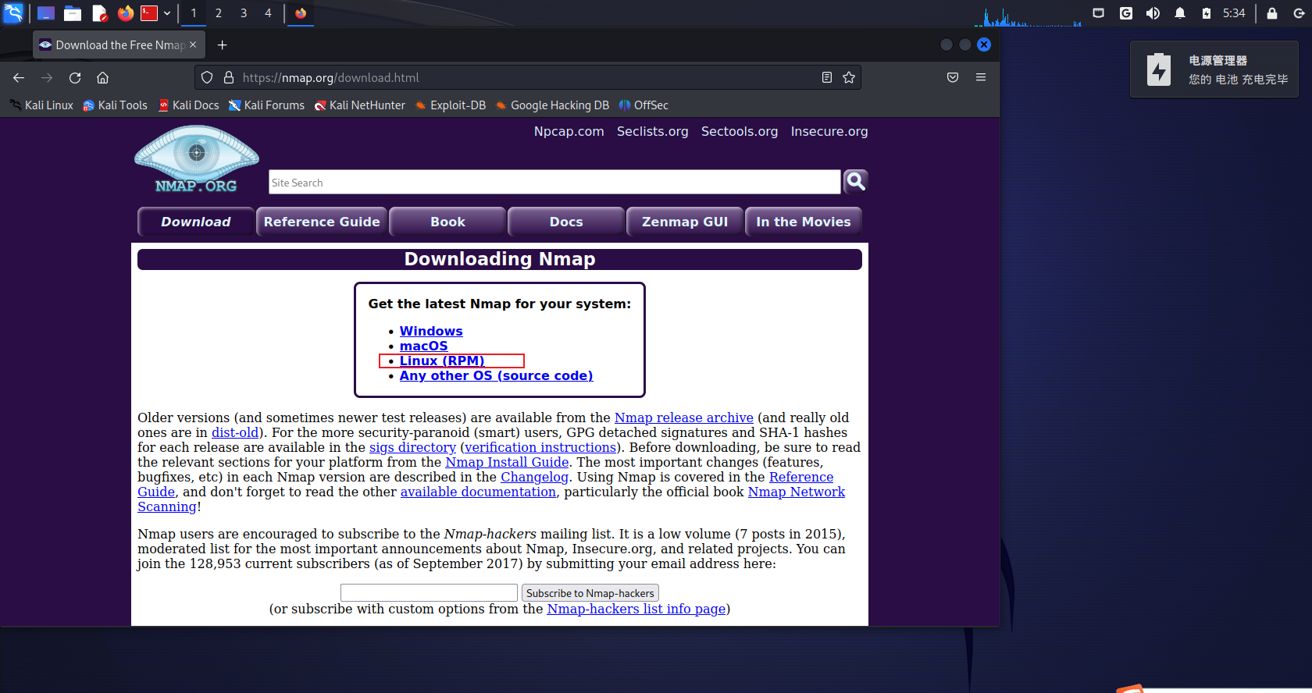1312x693 pixels.
Task: Click the nmap.org URL address bar
Action: tap(527, 77)
